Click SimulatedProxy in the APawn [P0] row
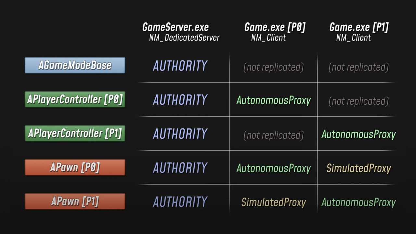 358,168
